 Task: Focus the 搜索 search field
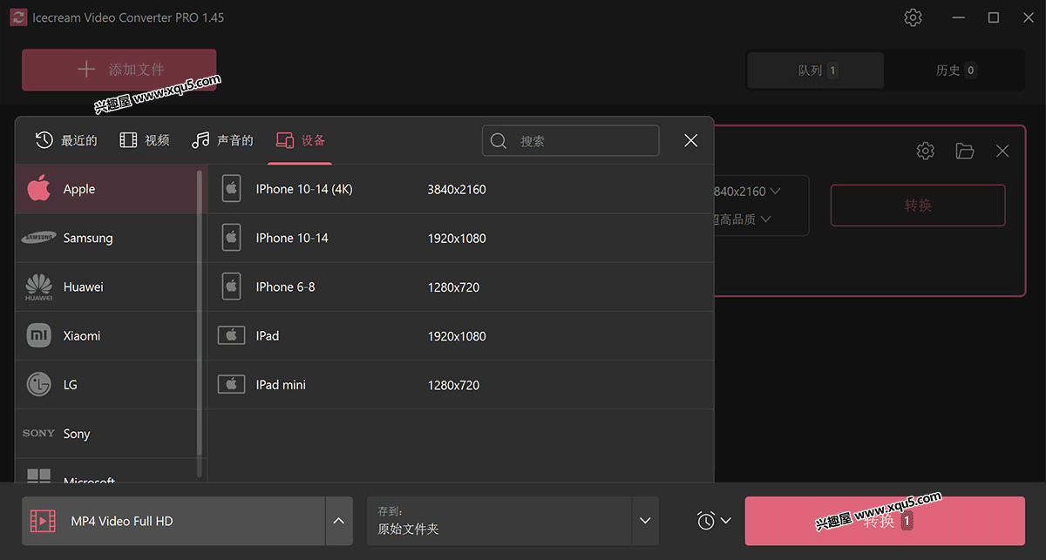coord(571,141)
